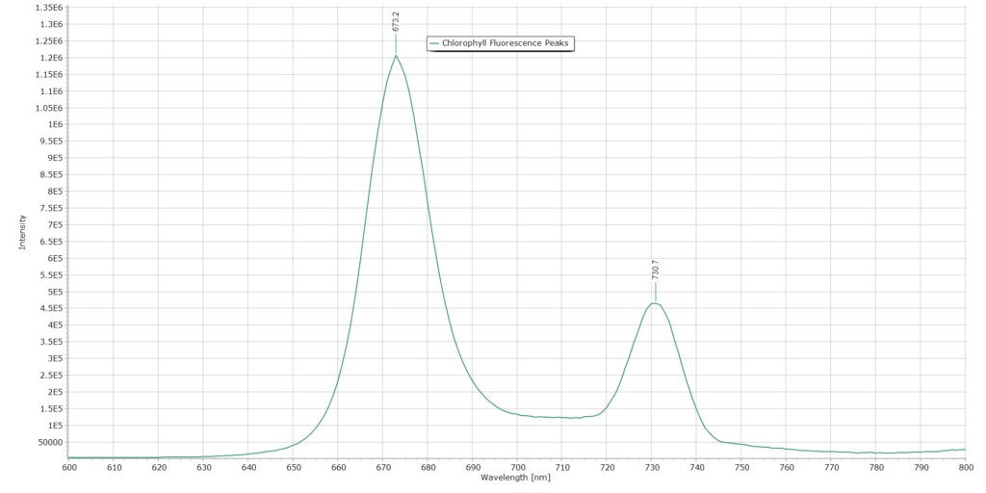Click the 600 wavelength tick label
This screenshot has height=493, width=986.
tap(68, 468)
